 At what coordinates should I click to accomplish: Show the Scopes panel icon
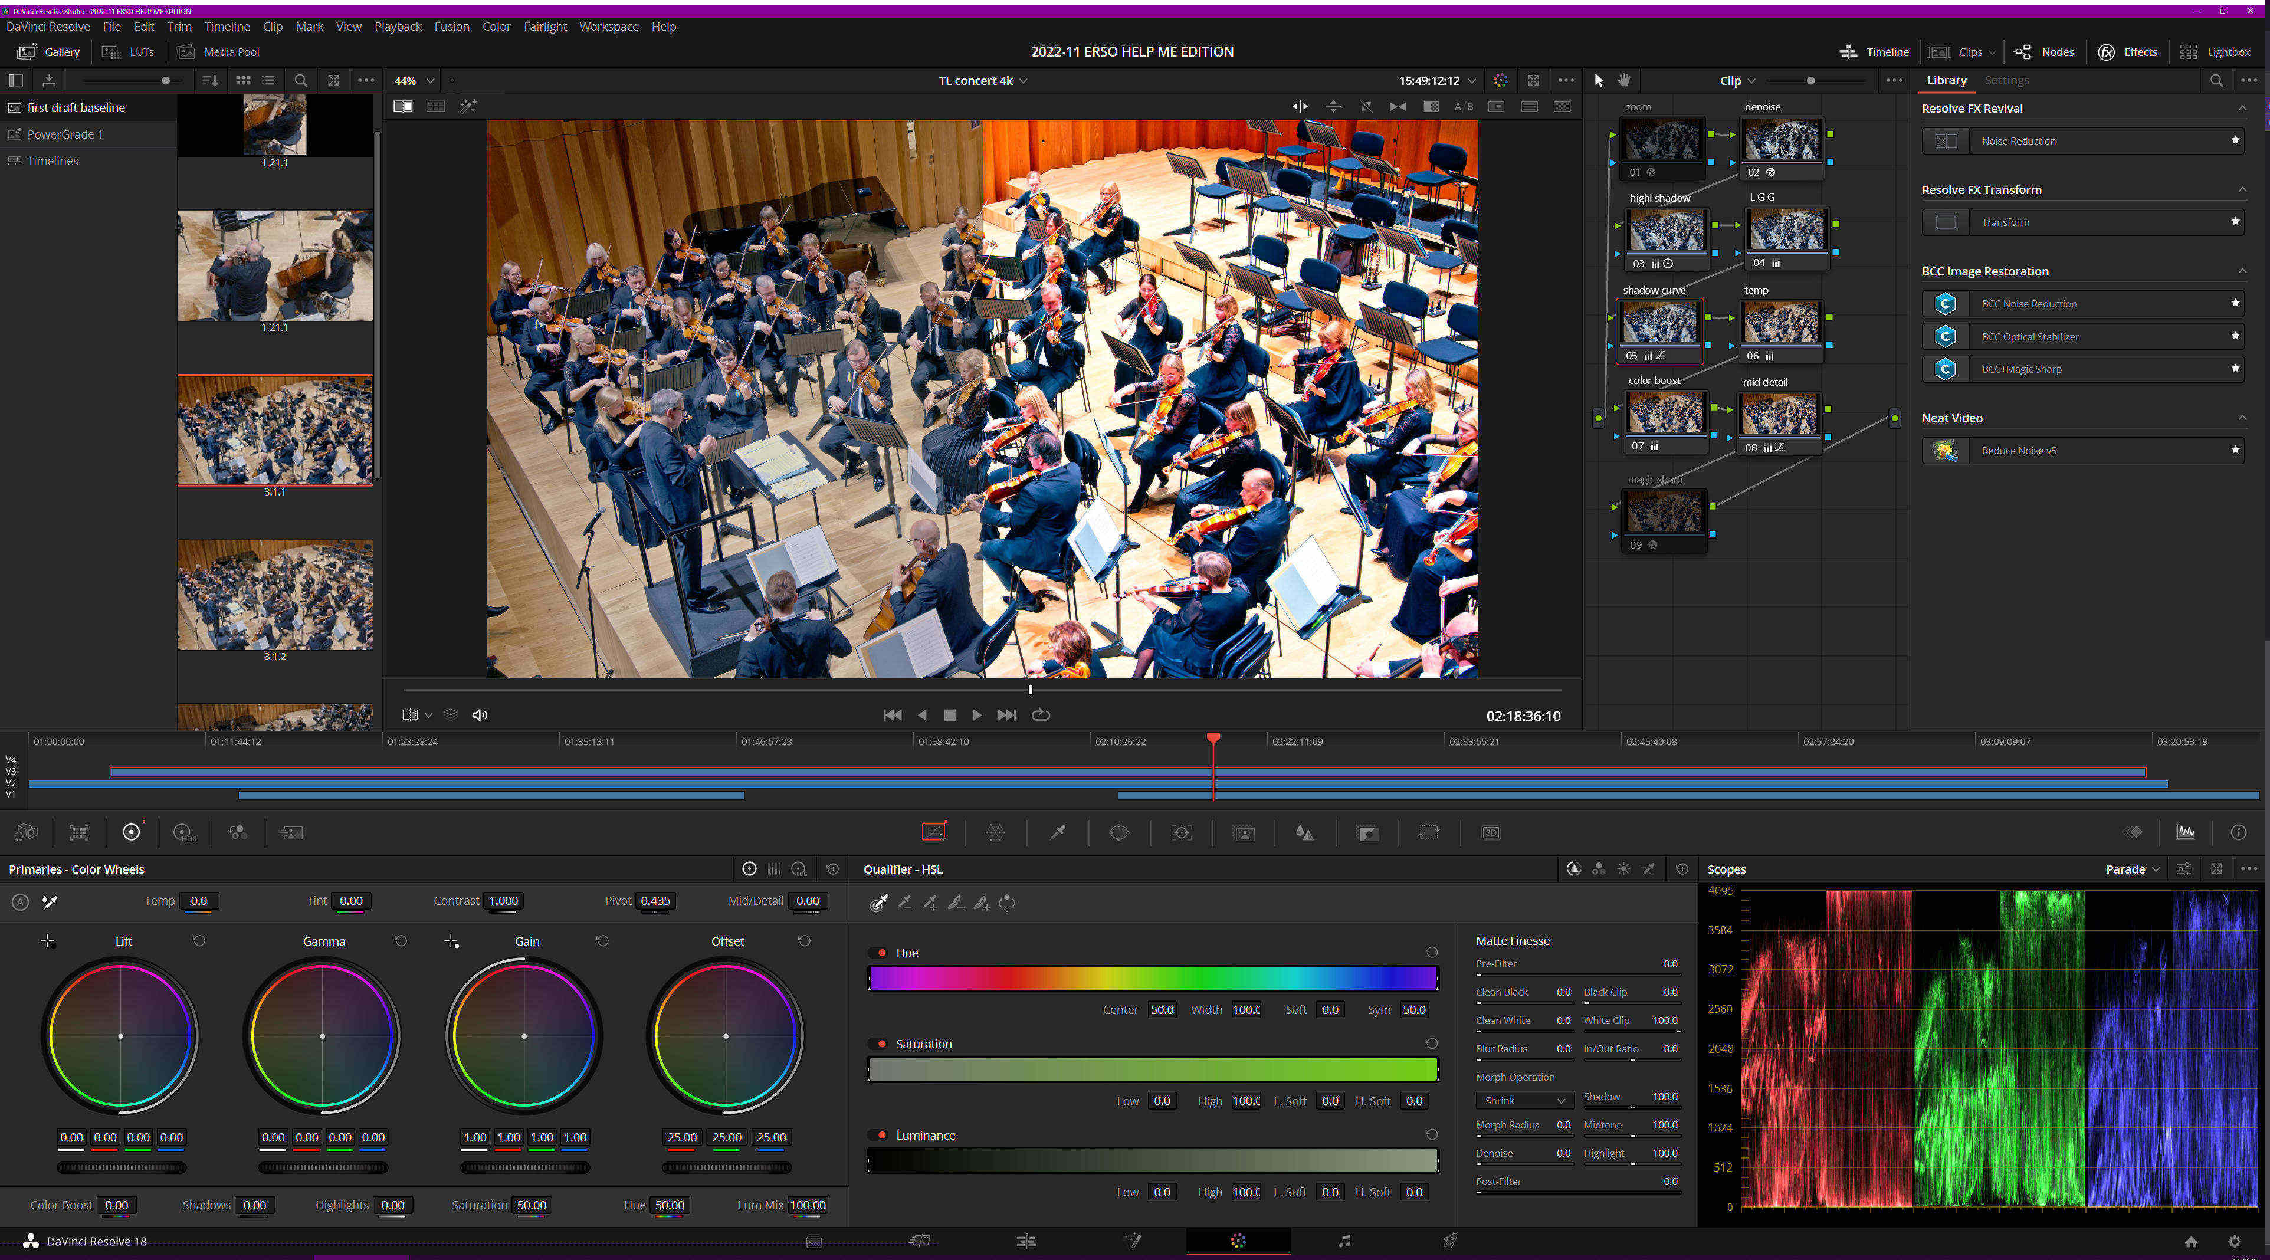coord(2186,833)
